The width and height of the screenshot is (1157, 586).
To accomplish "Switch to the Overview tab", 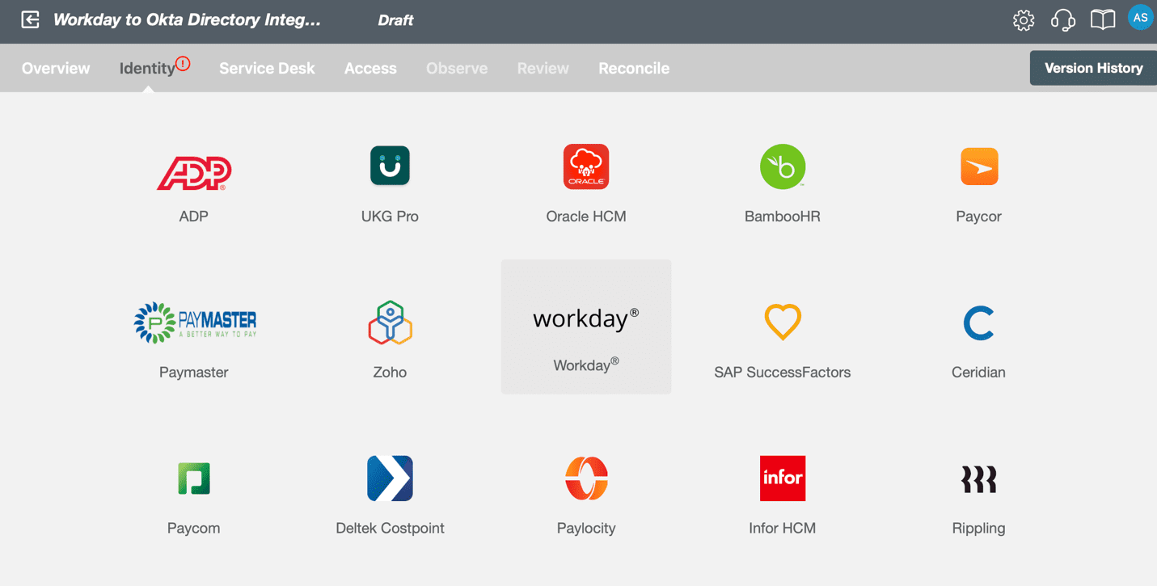I will 56,69.
